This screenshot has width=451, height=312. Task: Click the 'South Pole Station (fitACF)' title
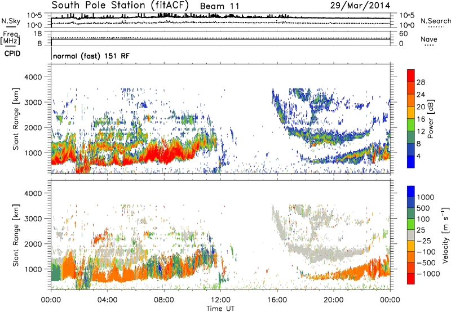tap(120, 6)
